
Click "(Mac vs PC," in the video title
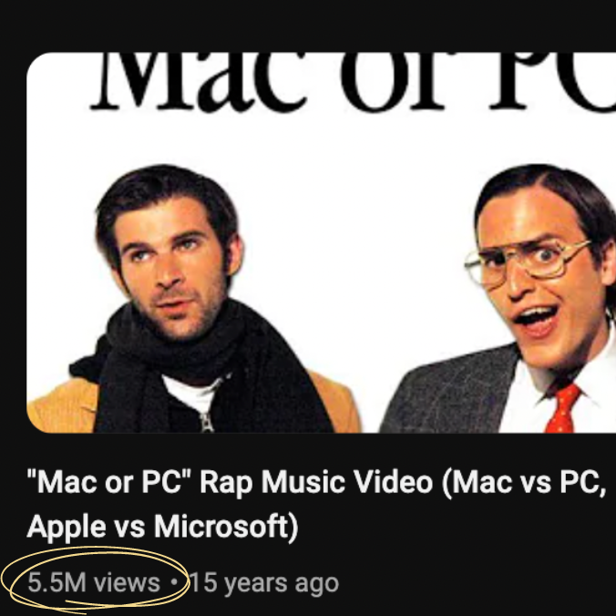(524, 482)
